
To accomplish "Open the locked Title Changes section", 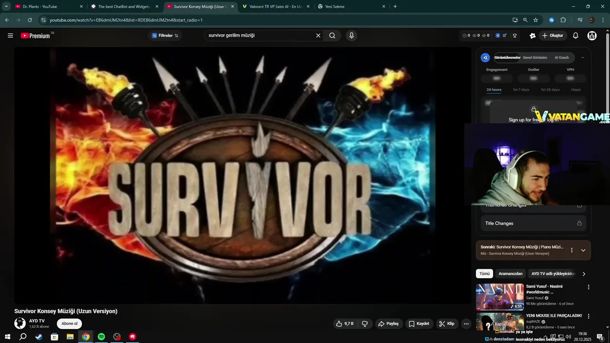I will point(533,223).
